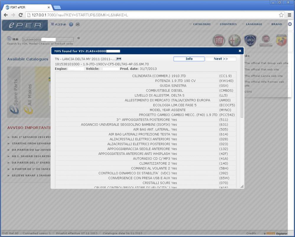Click the dialog resize grip icon

(x=242, y=186)
